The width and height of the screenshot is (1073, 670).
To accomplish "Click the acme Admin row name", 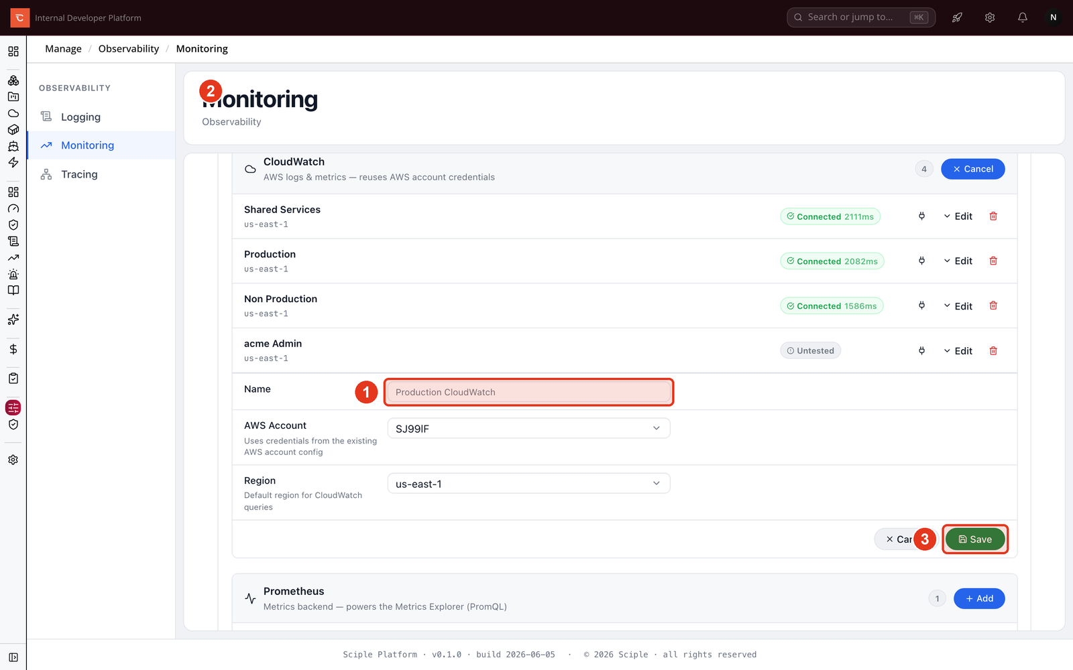I will tap(273, 344).
